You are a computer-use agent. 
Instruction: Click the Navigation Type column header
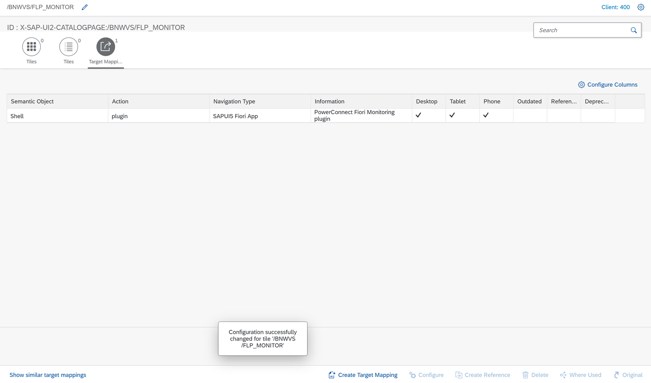[x=234, y=102]
